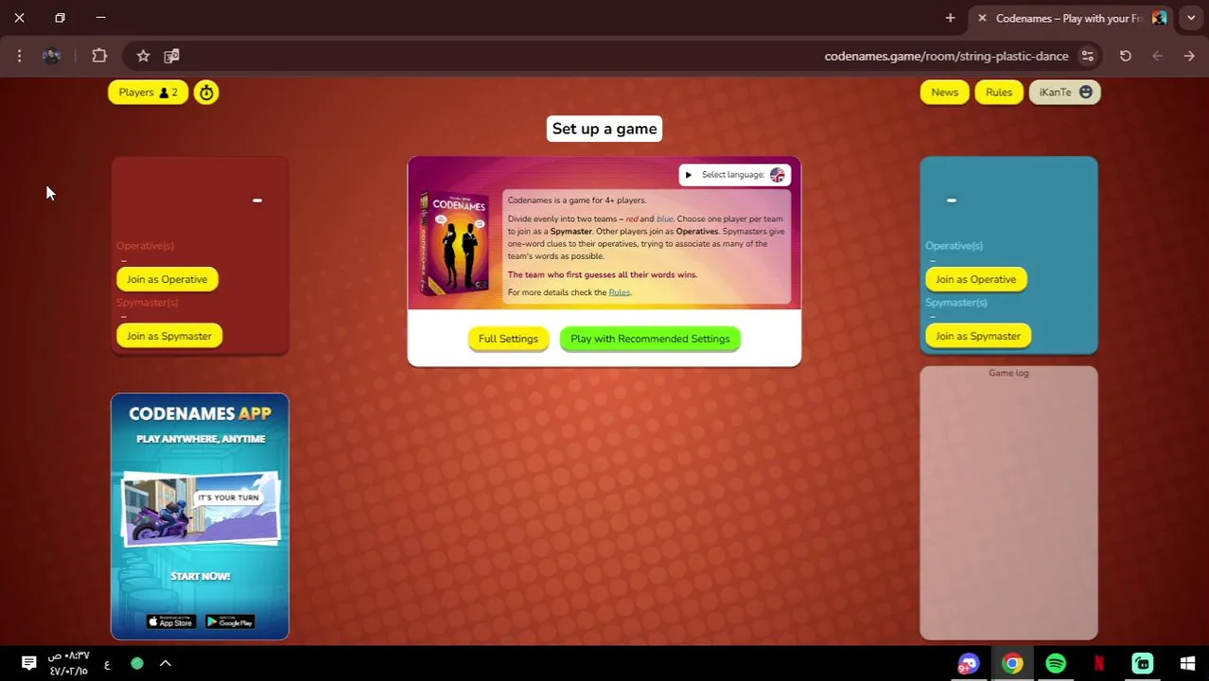The height and width of the screenshot is (681, 1209).
Task: Open Spotify from taskbar
Action: pos(1056,664)
